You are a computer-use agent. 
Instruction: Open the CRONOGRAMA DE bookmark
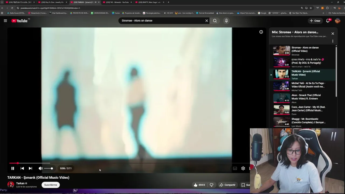click(x=100, y=13)
